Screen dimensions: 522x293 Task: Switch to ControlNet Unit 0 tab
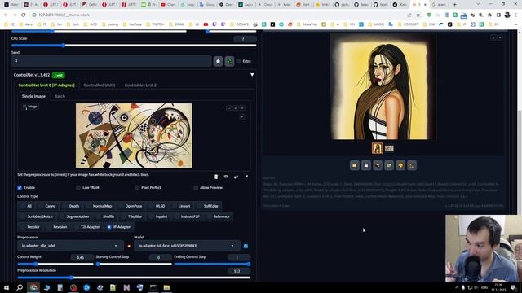pyautogui.click(x=46, y=85)
